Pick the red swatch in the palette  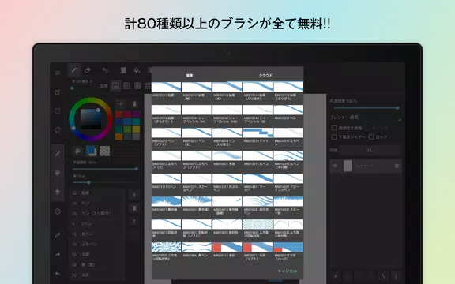click(119, 114)
